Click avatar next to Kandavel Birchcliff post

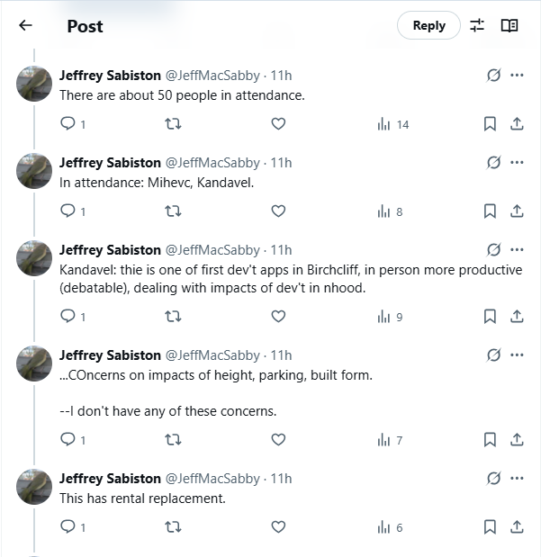[x=34, y=258]
